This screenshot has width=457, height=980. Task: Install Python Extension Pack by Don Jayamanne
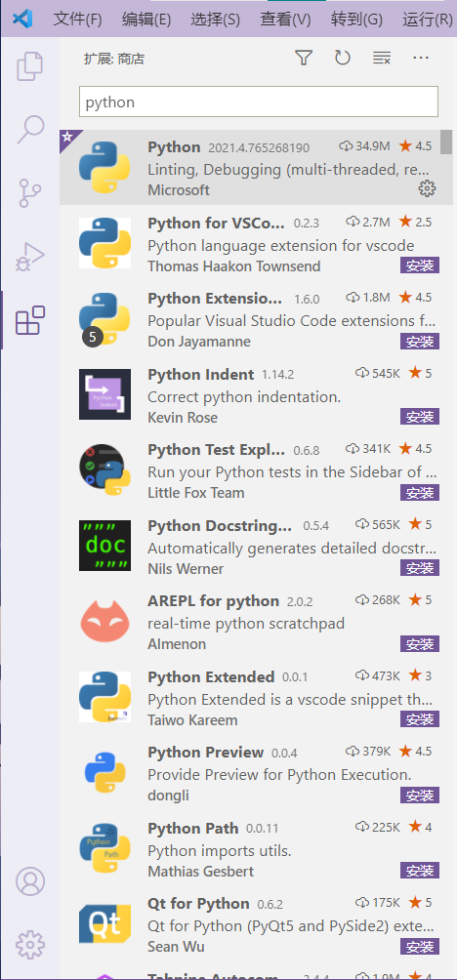click(x=420, y=342)
